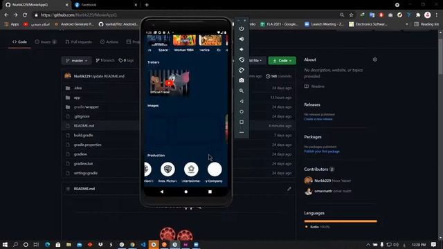Click the orange Kotlin language bar
The width and height of the screenshot is (443, 249).
(x=341, y=221)
